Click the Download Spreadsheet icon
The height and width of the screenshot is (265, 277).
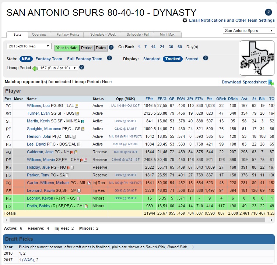271,82
